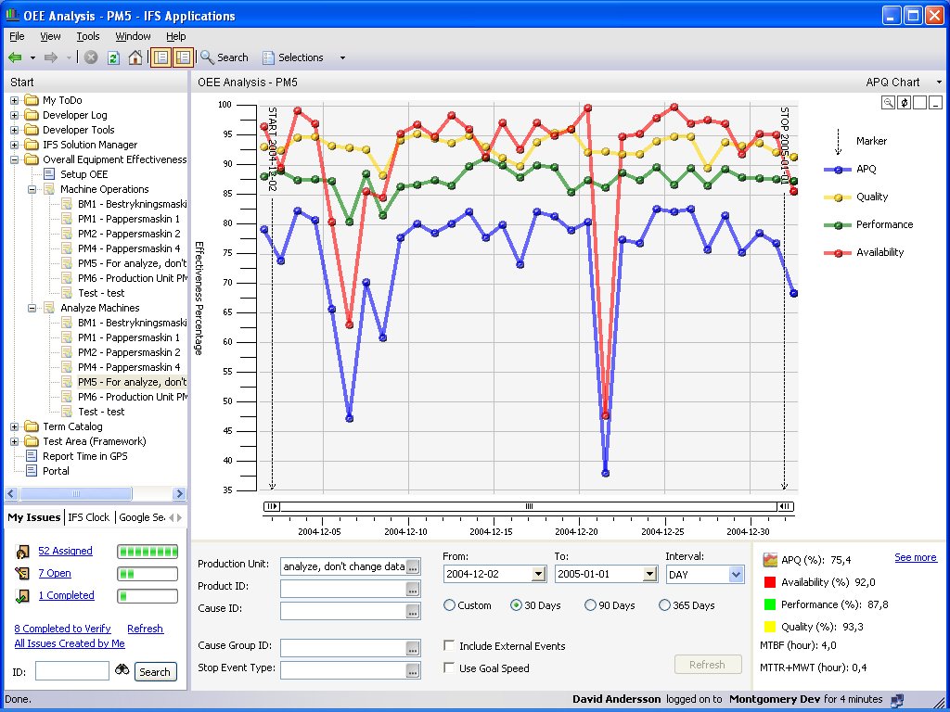Screen dimensions: 950x712
Task: Click the left range handle of chart scrollbar
Action: tap(272, 506)
